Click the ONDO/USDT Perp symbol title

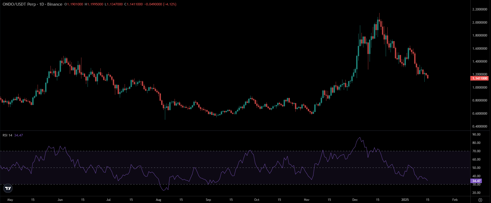19,4
